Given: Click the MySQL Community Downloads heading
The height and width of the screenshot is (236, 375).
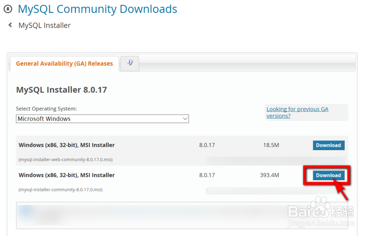Looking at the screenshot, I should tap(97, 9).
